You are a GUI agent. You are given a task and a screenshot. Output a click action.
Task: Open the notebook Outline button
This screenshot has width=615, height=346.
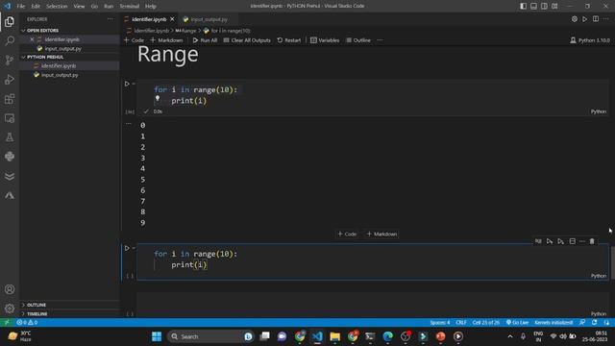tap(358, 40)
